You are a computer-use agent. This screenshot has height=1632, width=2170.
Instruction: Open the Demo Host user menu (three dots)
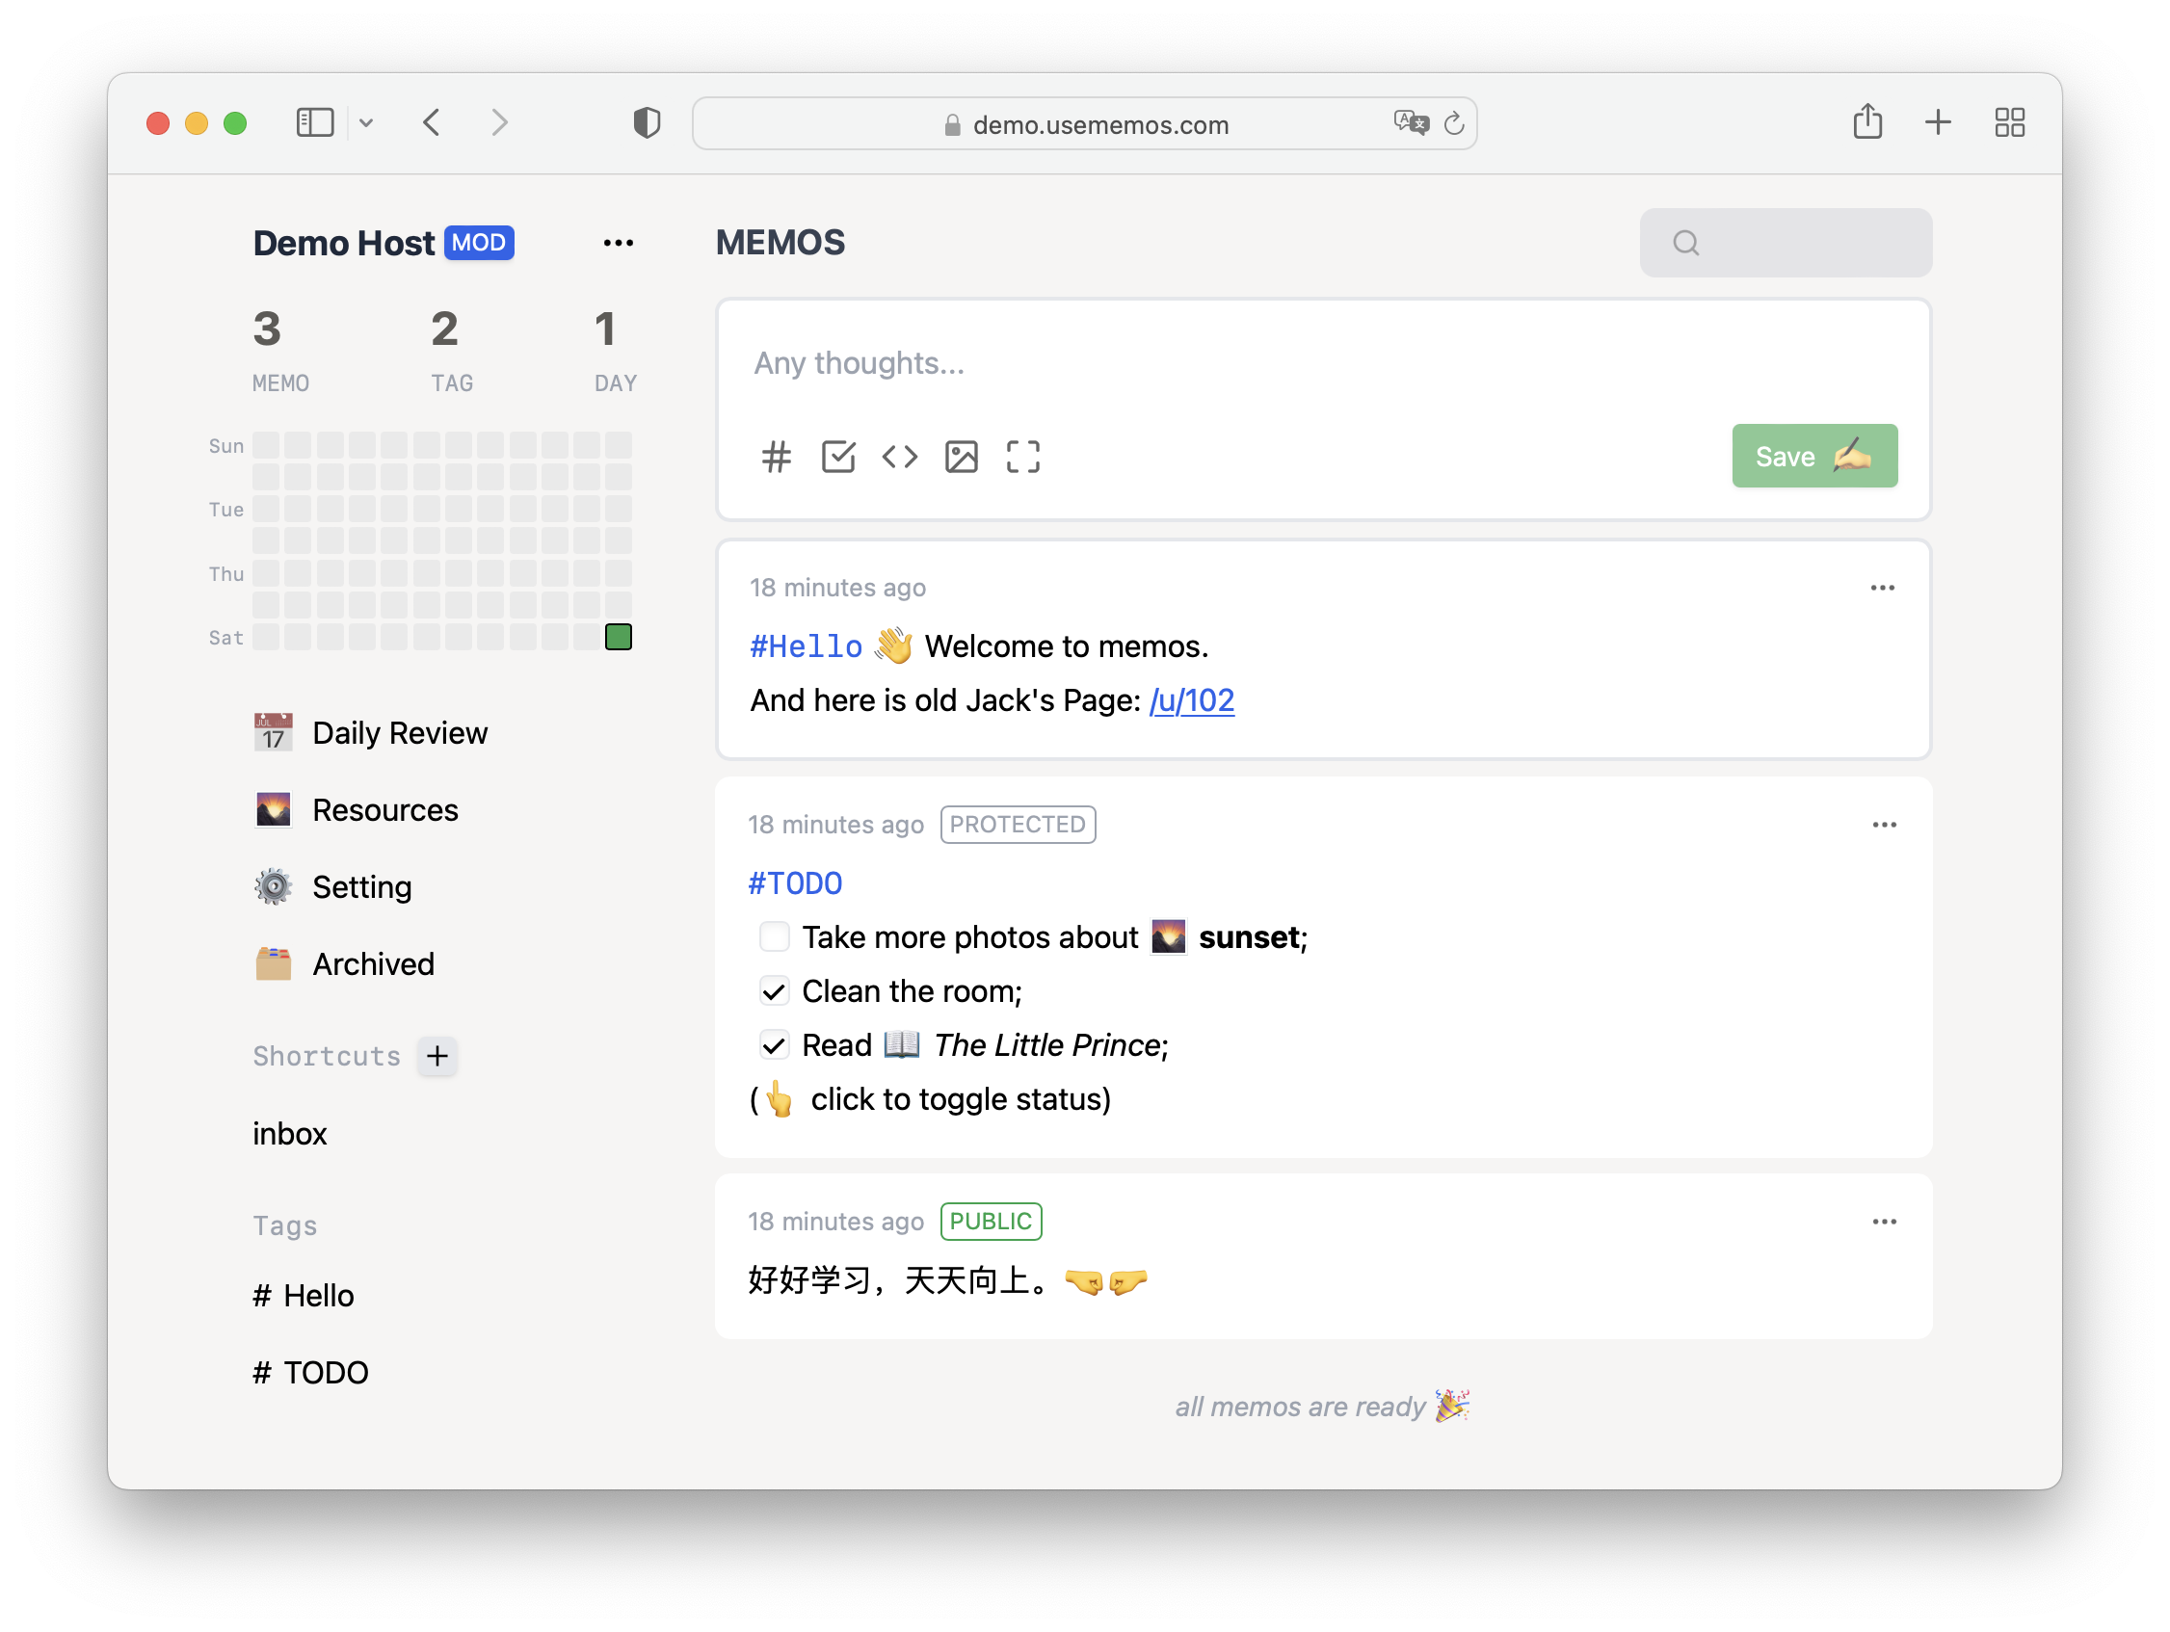[618, 243]
